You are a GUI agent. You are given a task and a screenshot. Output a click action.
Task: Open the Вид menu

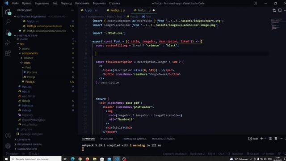tap(55, 3)
